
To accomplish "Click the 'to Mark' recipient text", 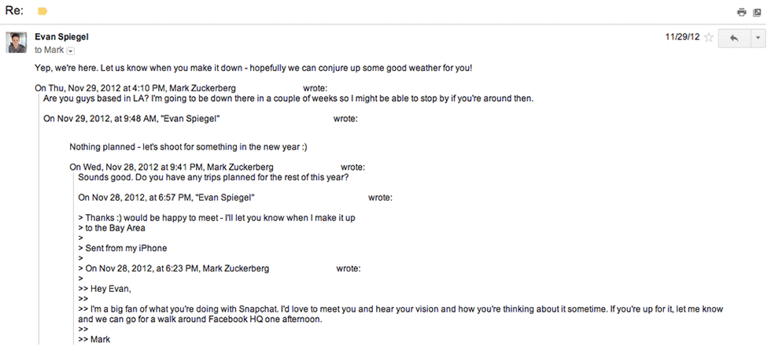I will pyautogui.click(x=48, y=50).
